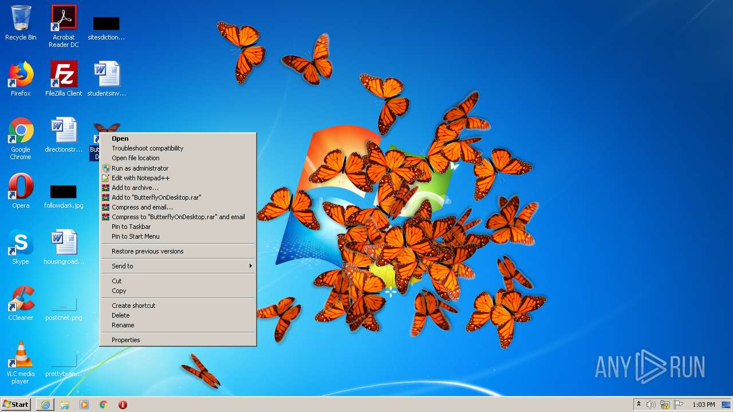Open Opera from the taskbar
Screen dimensions: 733x412
[x=123, y=405]
